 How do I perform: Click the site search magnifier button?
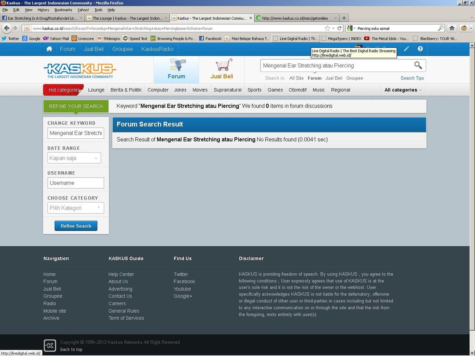pos(418,65)
